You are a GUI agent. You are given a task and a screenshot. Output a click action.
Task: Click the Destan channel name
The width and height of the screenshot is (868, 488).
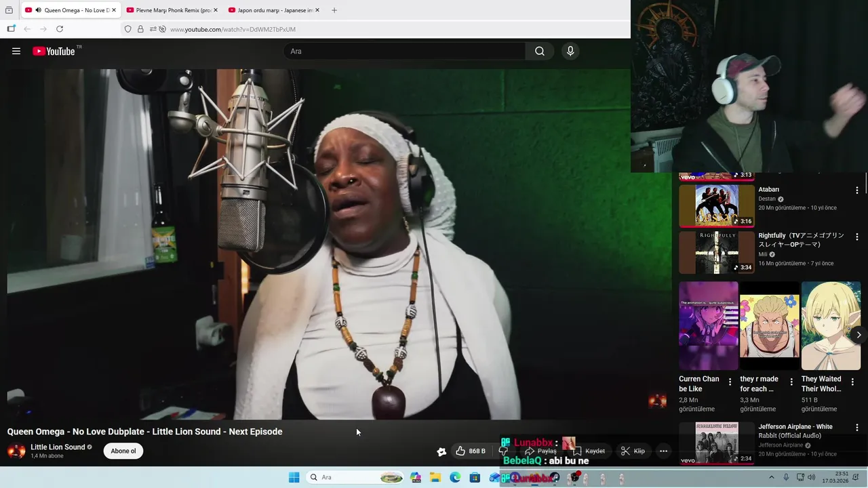pos(767,199)
